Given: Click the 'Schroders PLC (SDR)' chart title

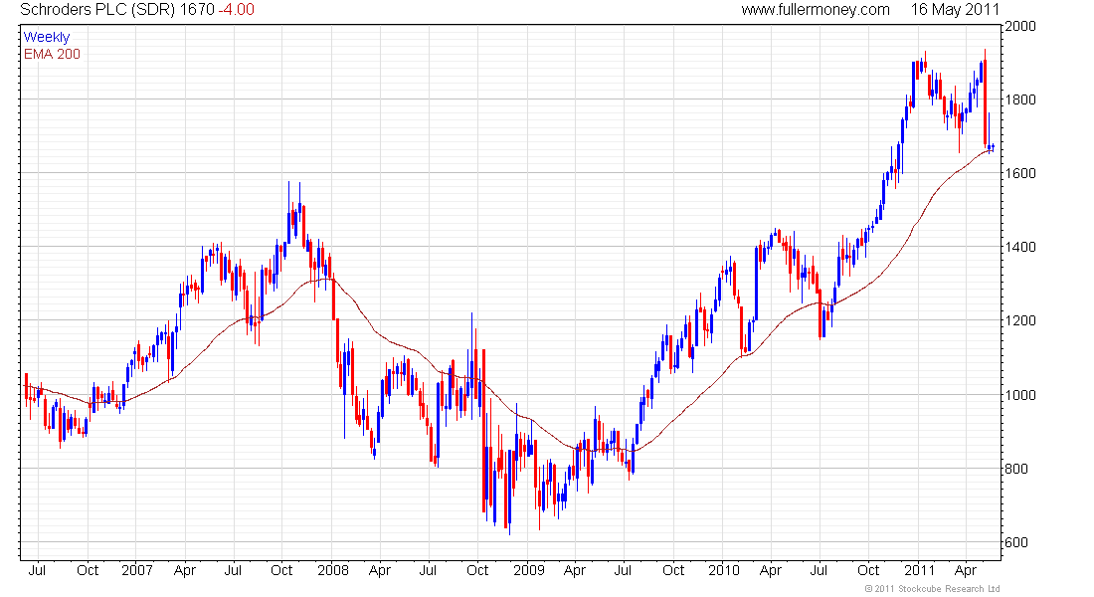Looking at the screenshot, I should (x=97, y=10).
